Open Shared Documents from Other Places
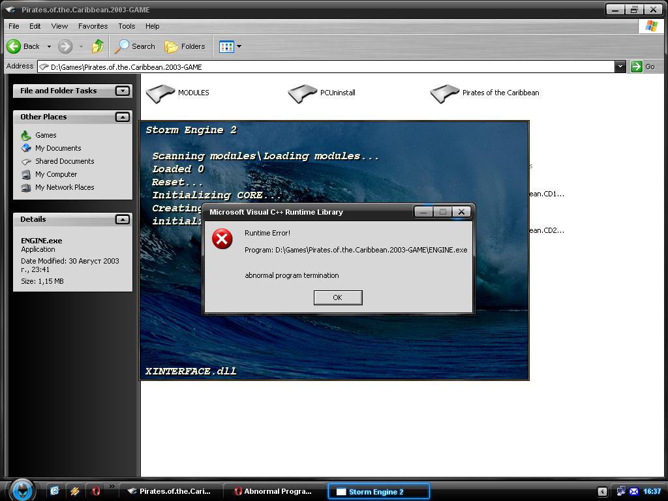The width and height of the screenshot is (668, 501). pos(65,161)
